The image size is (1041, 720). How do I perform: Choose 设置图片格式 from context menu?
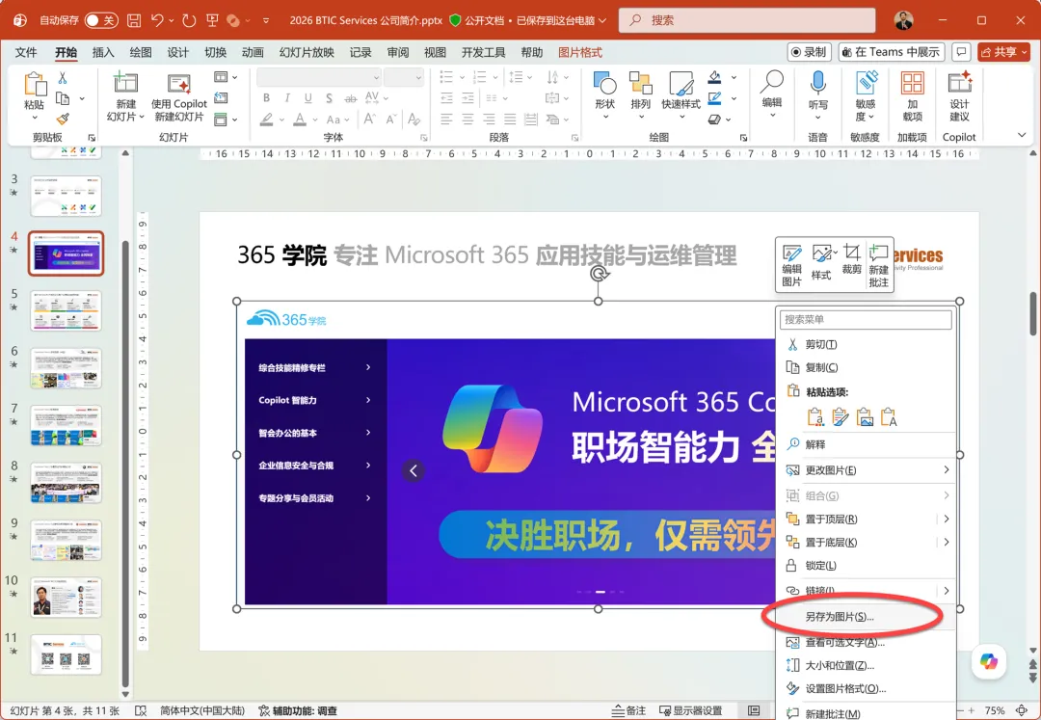[x=867, y=689]
